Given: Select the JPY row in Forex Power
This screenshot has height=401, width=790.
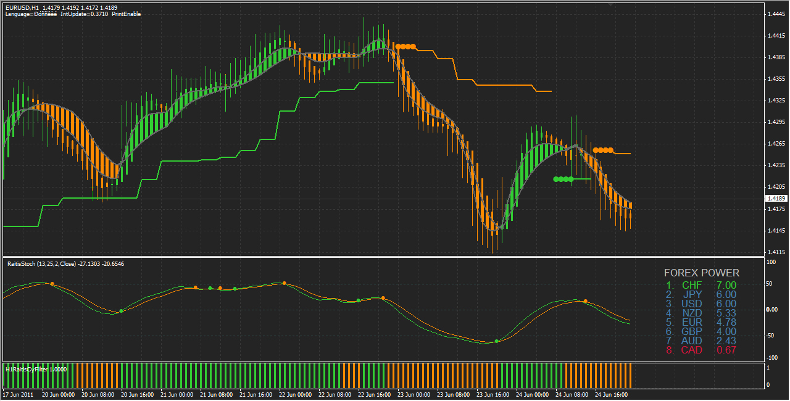Looking at the screenshot, I should pyautogui.click(x=701, y=294).
